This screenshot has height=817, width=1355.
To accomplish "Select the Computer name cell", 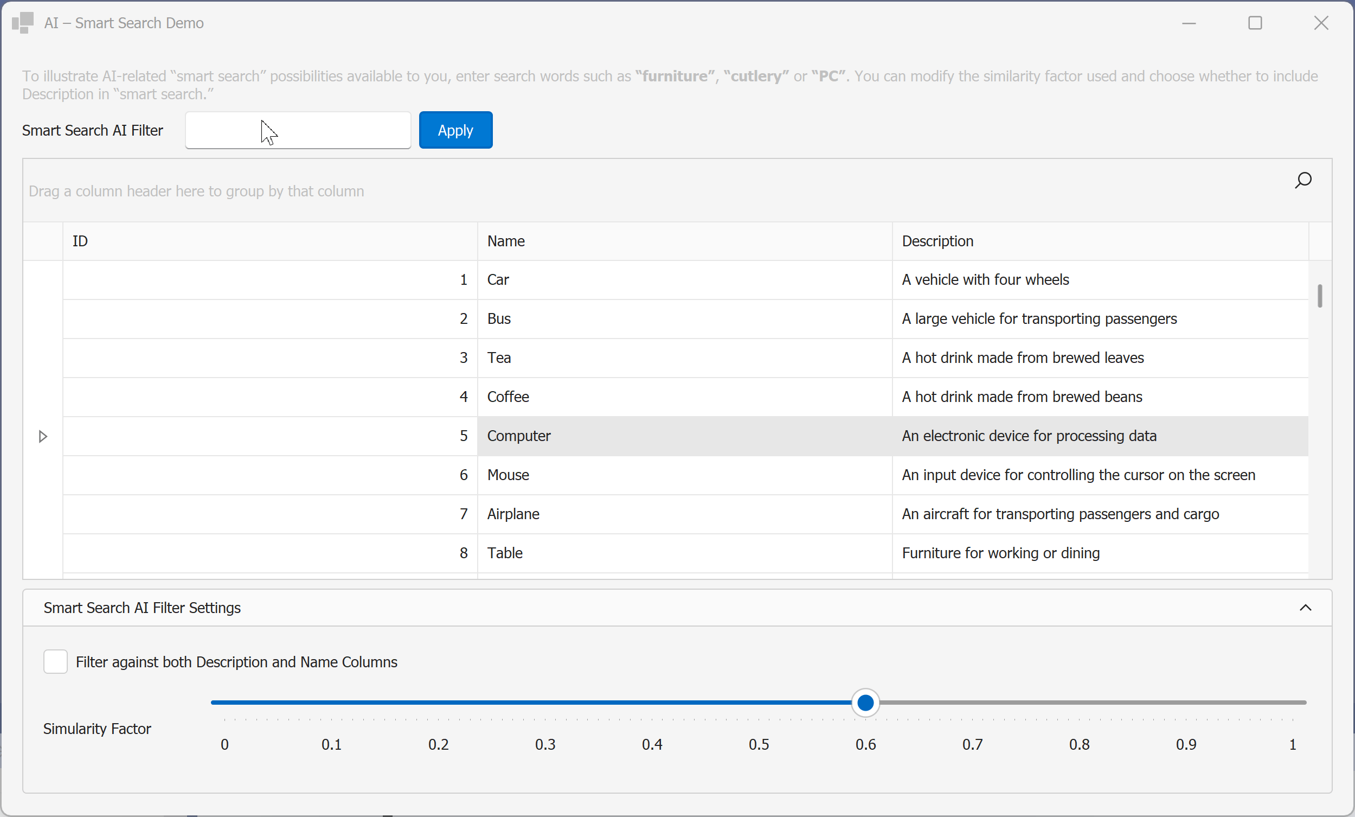I will tap(685, 436).
